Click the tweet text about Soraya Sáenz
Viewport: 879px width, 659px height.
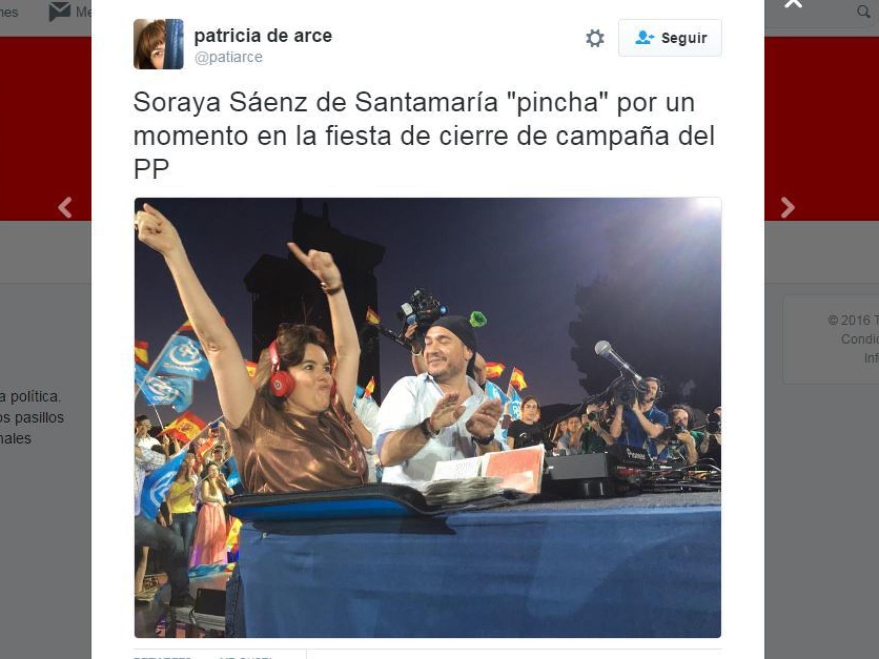(424, 136)
